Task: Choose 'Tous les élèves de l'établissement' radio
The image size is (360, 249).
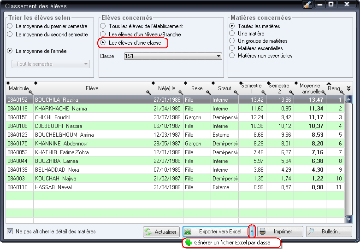Action: pos(103,26)
